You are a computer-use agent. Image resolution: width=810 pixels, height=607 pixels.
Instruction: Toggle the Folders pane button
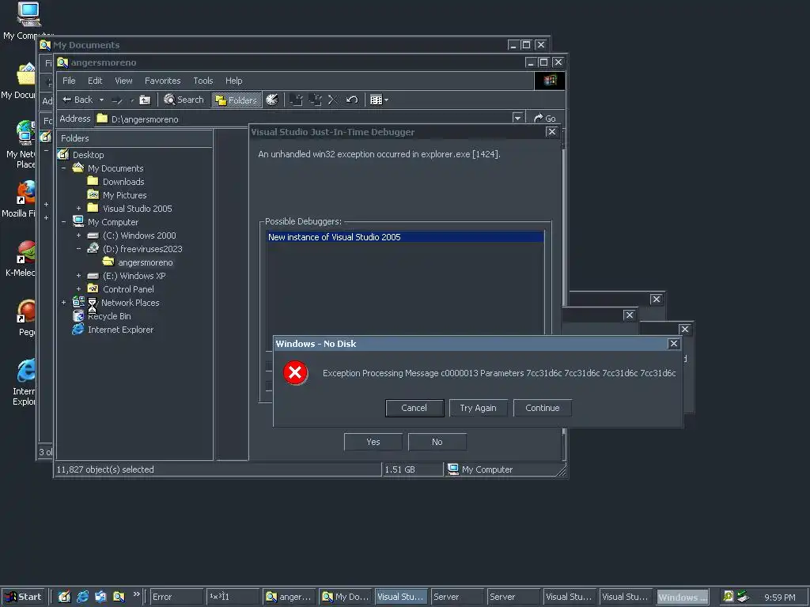pyautogui.click(x=237, y=100)
